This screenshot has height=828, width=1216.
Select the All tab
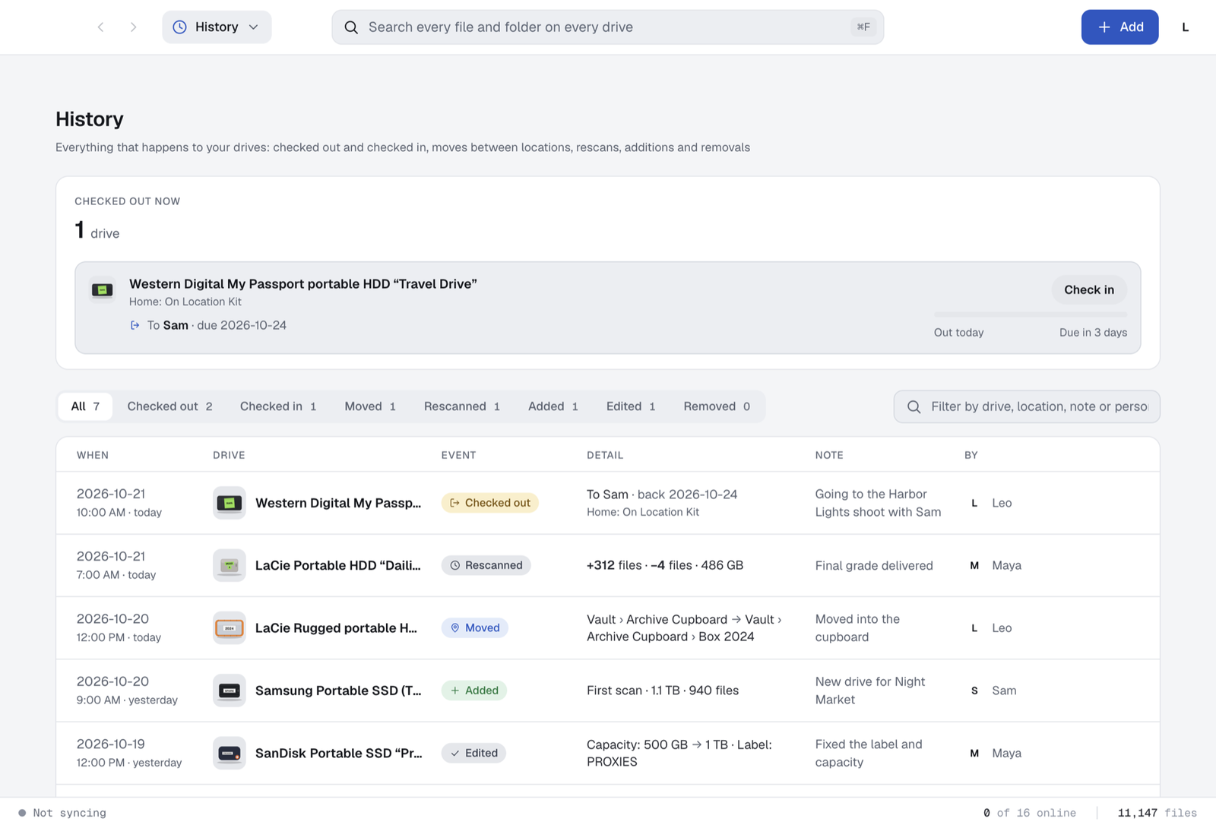(85, 406)
